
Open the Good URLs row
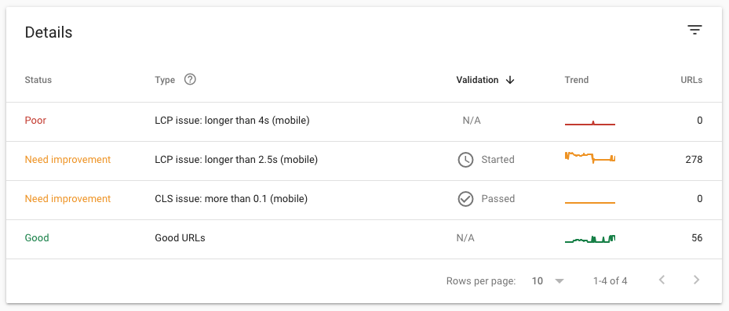(x=364, y=239)
